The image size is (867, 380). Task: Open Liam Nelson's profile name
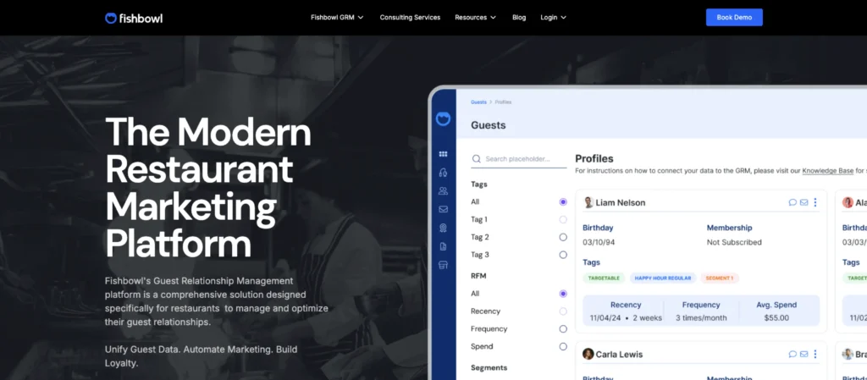621,203
